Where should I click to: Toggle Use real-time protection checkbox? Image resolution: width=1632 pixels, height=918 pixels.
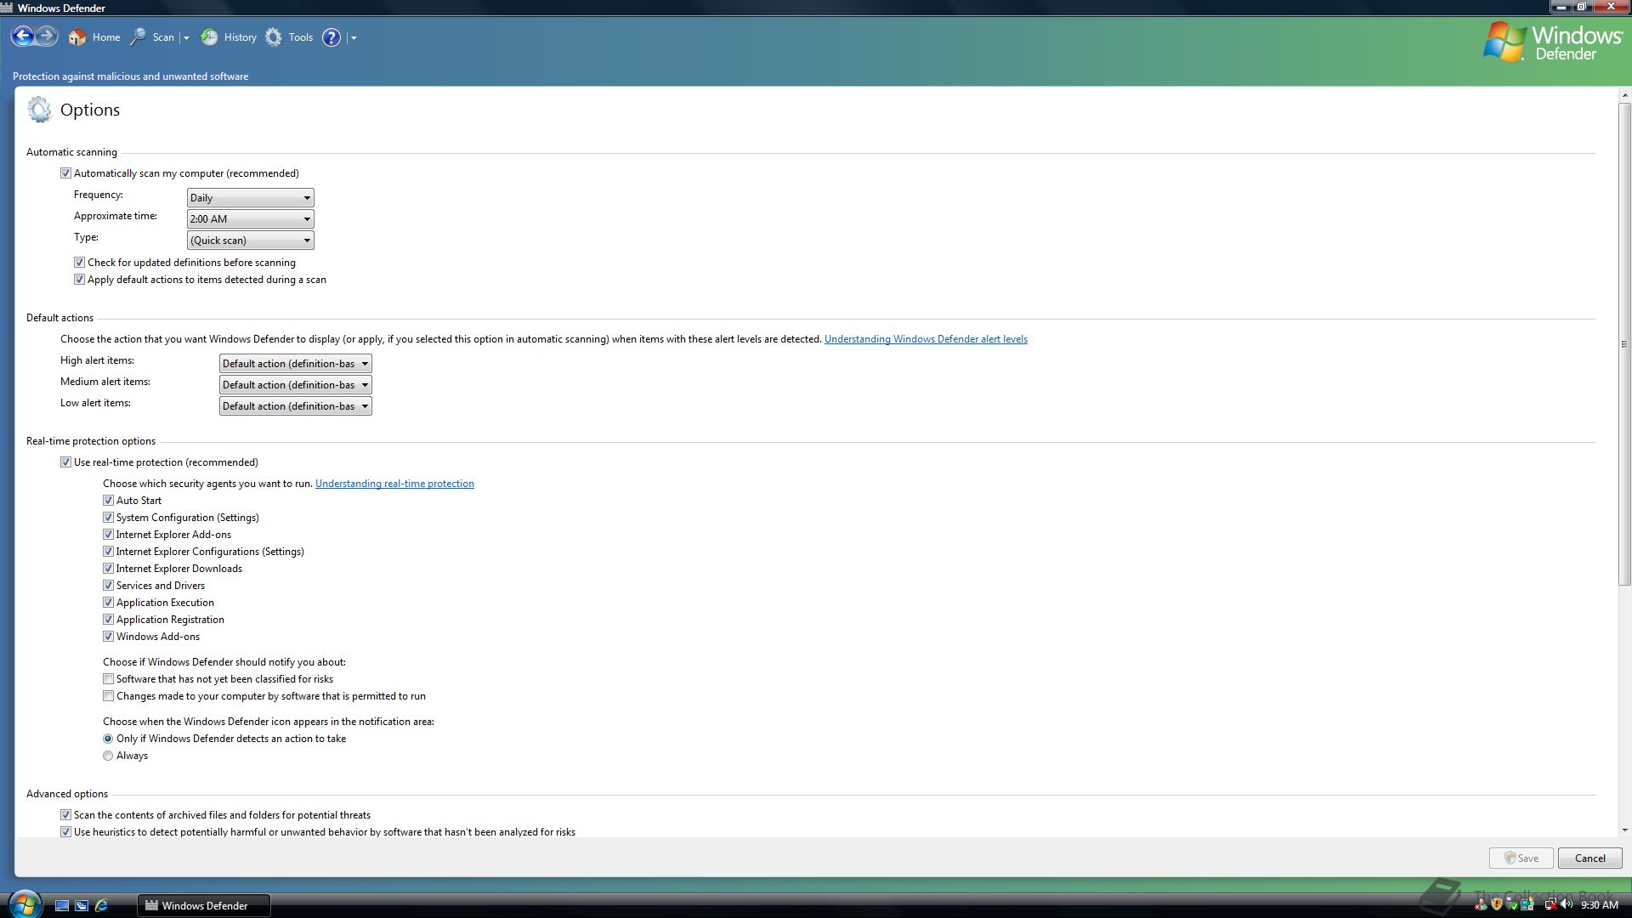coord(65,462)
